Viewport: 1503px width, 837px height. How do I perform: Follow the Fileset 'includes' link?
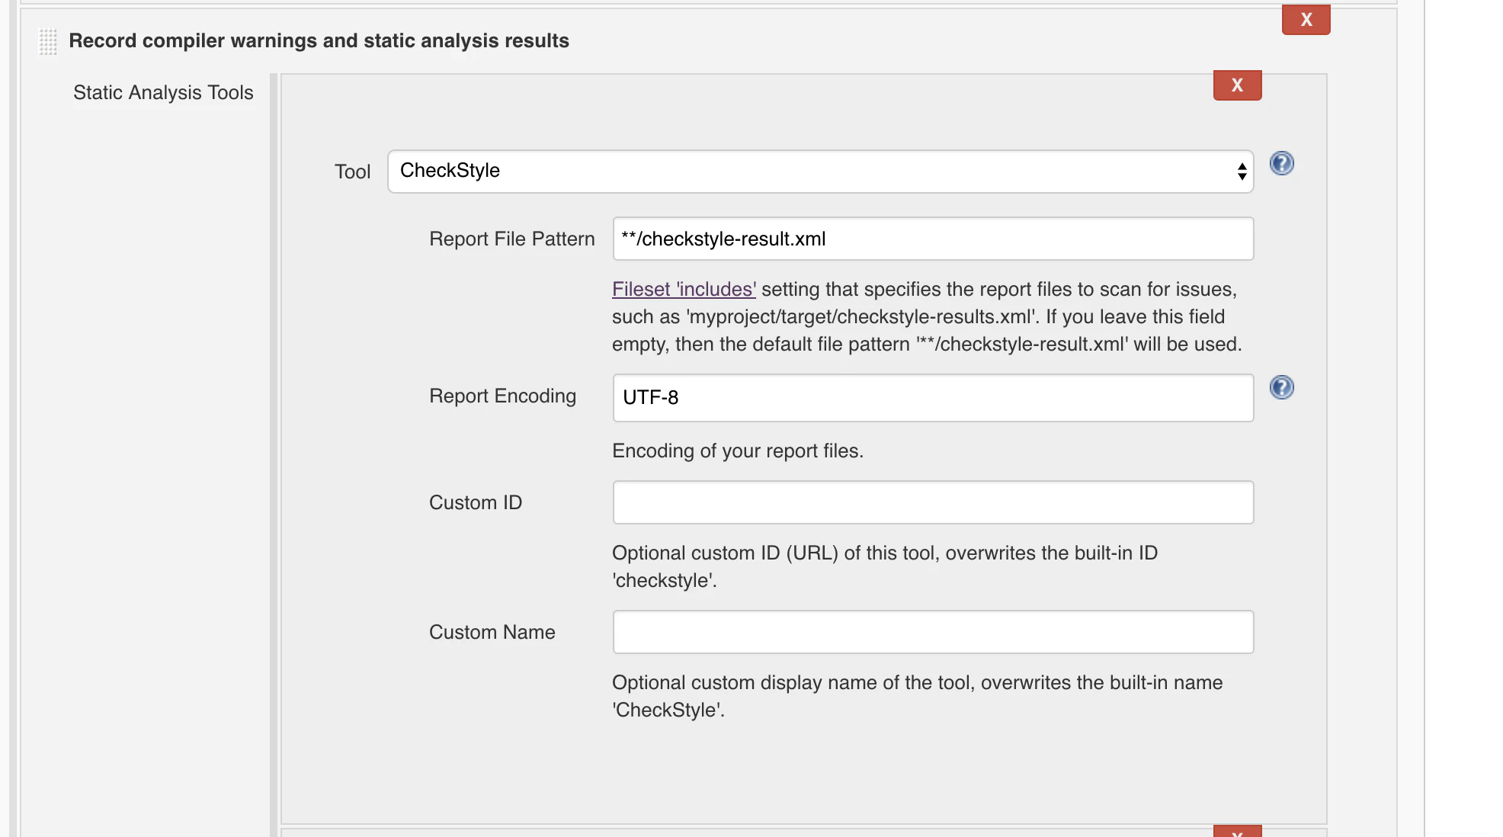(684, 289)
